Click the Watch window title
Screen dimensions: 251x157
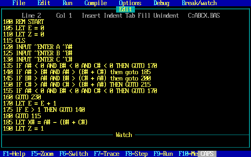coord(124,135)
